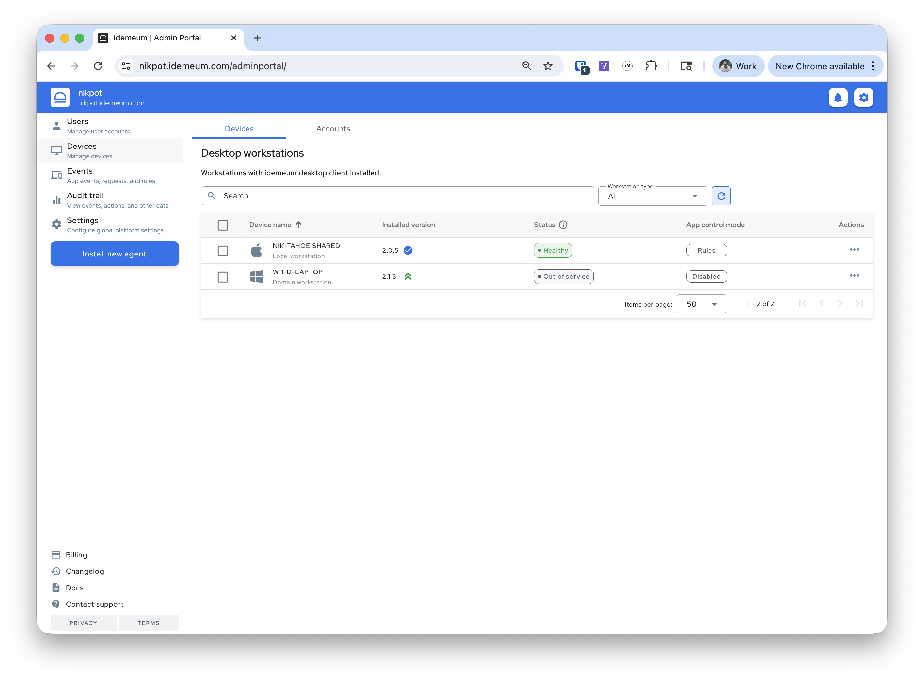Screen dimensions: 924x682
Task: Open the Workstation type dropdown
Action: point(652,196)
